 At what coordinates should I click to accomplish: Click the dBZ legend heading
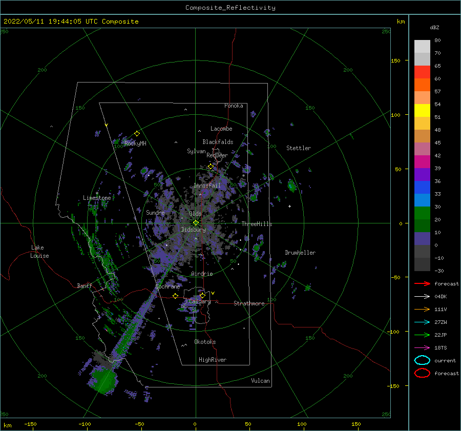434,27
